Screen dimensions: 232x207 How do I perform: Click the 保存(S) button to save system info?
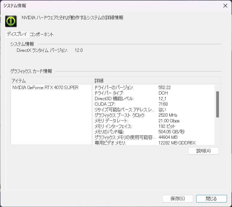pos(178,199)
